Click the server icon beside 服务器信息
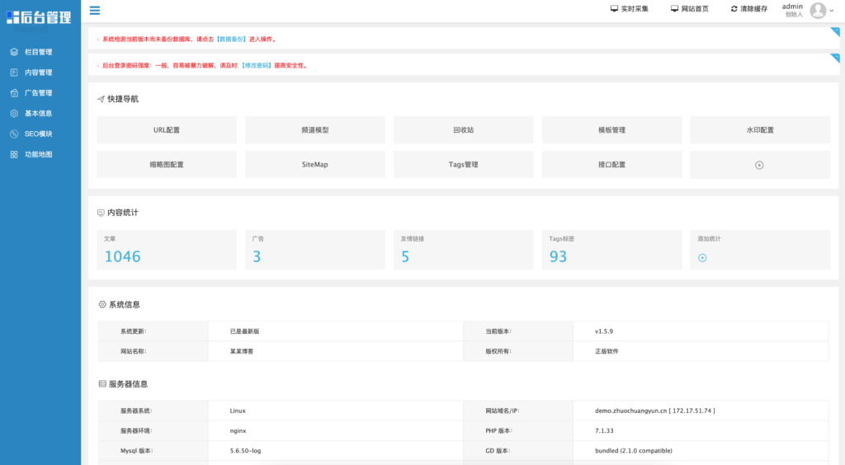The image size is (845, 465). tap(102, 383)
